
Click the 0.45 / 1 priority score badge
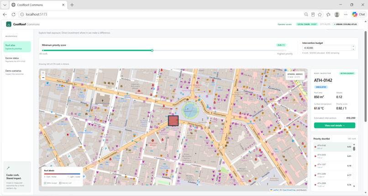[x=281, y=45]
